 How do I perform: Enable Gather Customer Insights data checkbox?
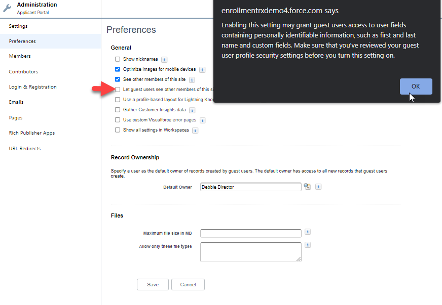(x=118, y=110)
